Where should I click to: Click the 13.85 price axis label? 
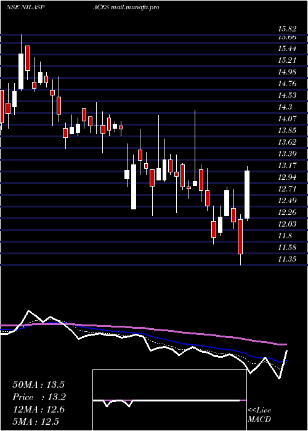[287, 131]
